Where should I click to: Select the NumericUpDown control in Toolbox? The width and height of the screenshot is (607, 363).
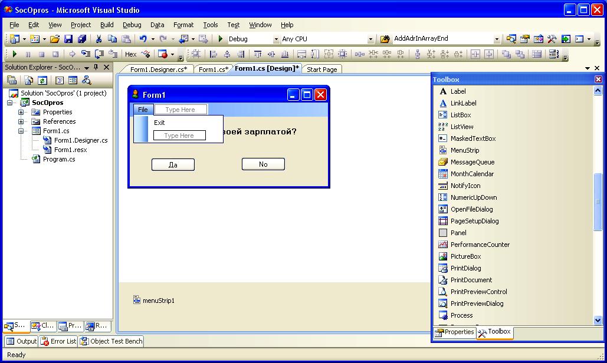[474, 197]
